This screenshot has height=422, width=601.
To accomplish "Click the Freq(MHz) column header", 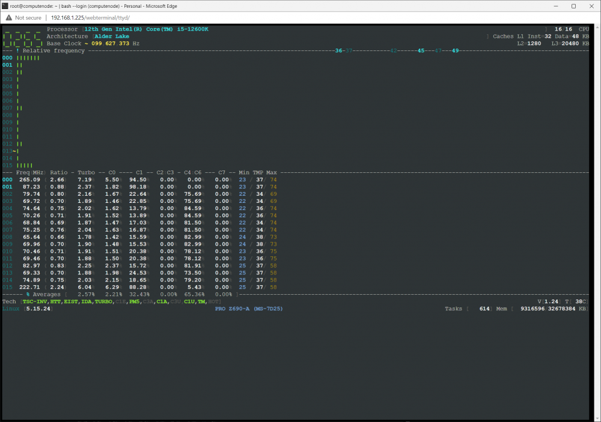I will click(x=30, y=173).
